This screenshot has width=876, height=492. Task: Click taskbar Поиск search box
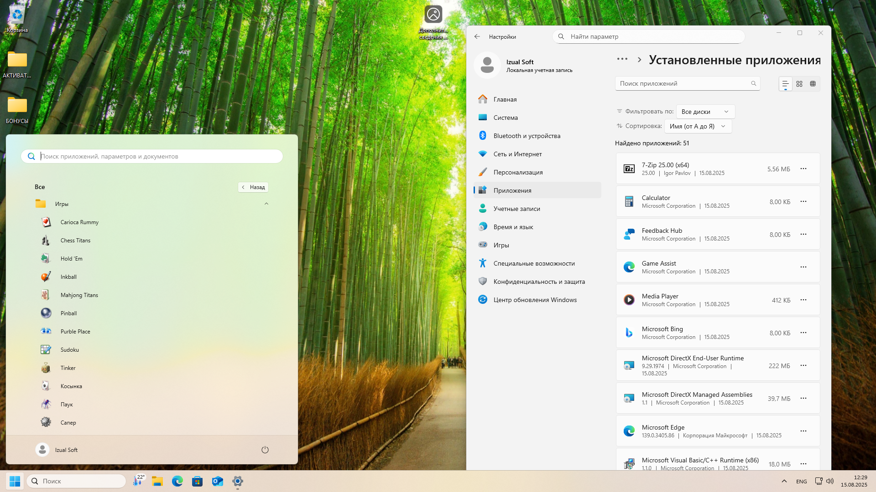[x=77, y=481]
